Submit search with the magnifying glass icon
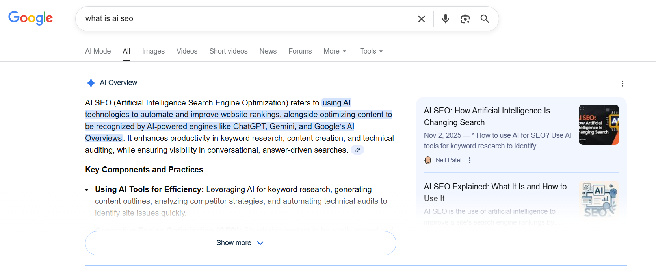Viewport: 656px width, 268px height. coord(485,18)
